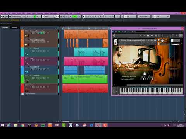
Task: Open the Edit menu
Action: (9, 13)
